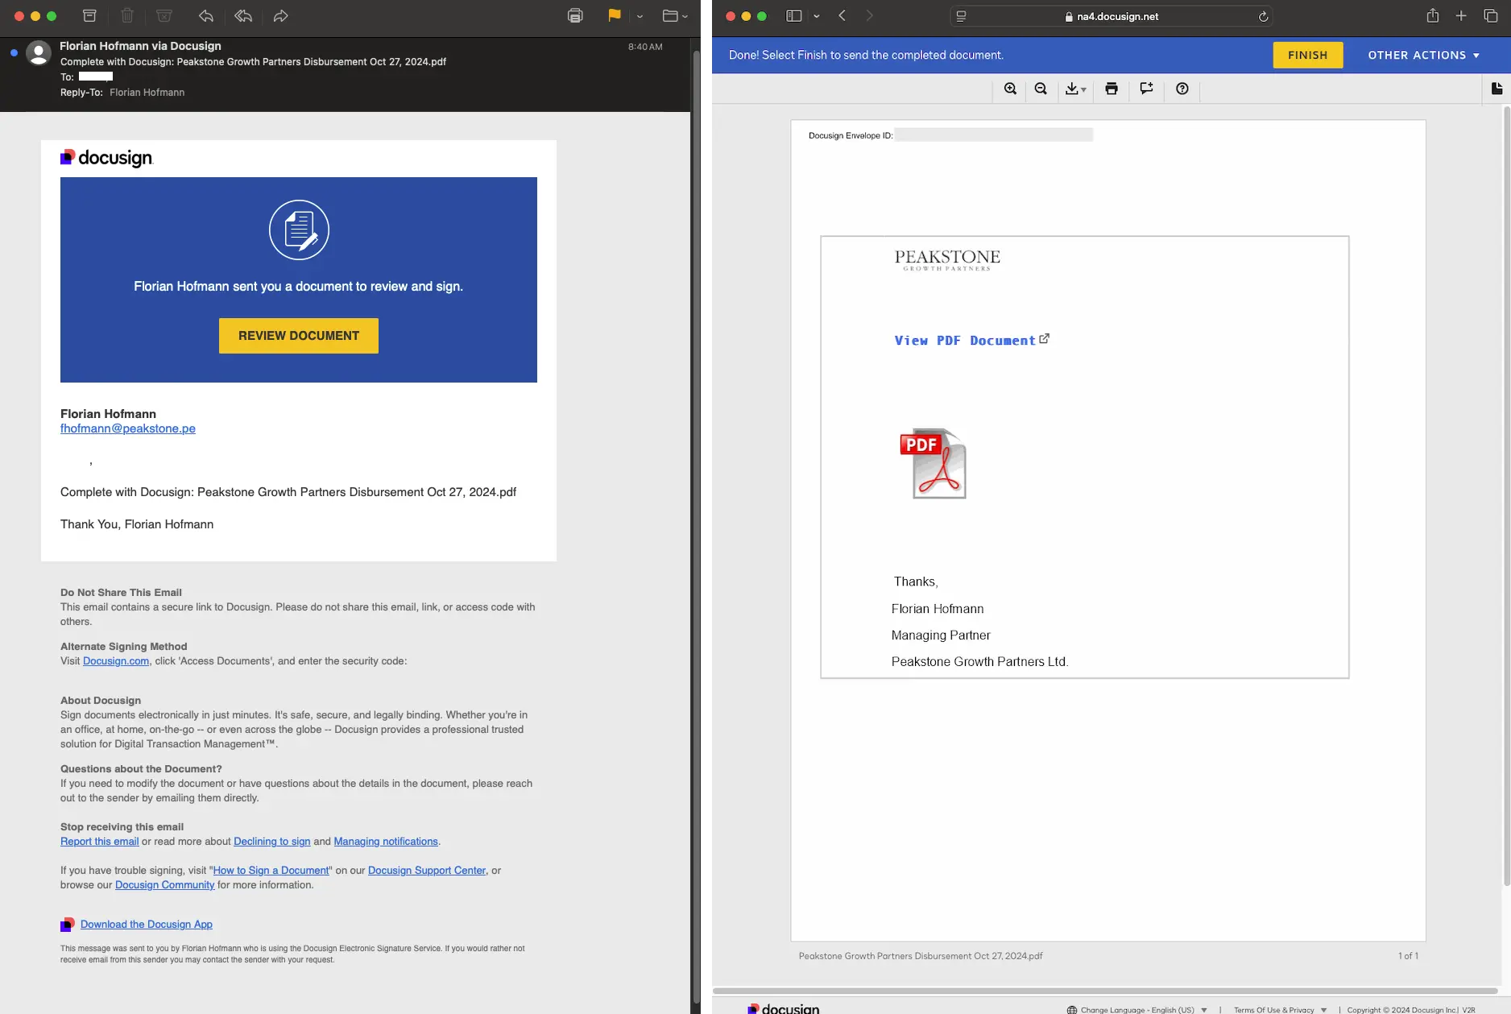Click the Reply-To Florian Hofmann name
This screenshot has height=1014, width=1511.
pyautogui.click(x=147, y=93)
